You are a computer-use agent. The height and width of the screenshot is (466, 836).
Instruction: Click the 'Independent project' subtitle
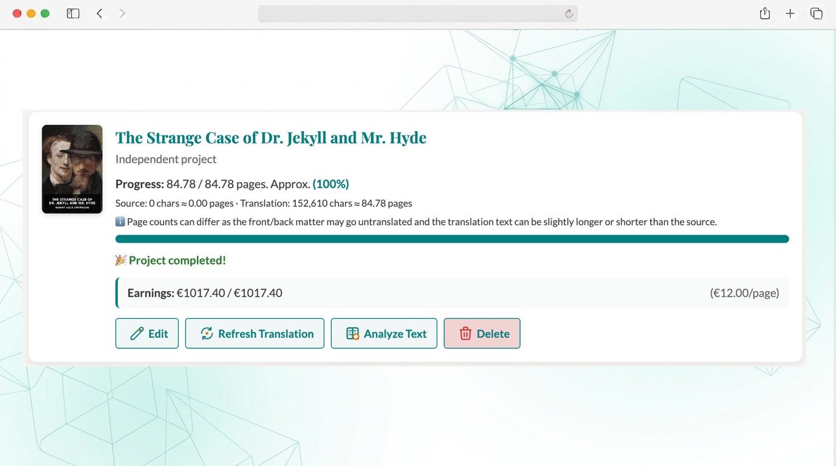click(166, 159)
